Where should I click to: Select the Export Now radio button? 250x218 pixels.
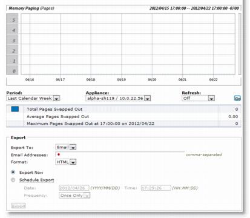click(x=13, y=172)
